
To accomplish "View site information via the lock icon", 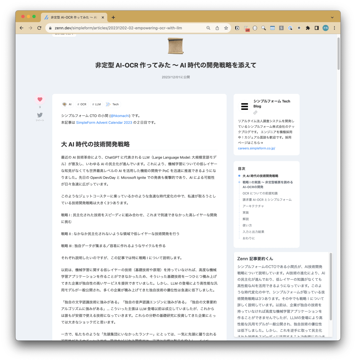I will tap(50, 28).
